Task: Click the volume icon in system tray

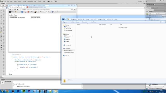Action: click(x=156, y=91)
